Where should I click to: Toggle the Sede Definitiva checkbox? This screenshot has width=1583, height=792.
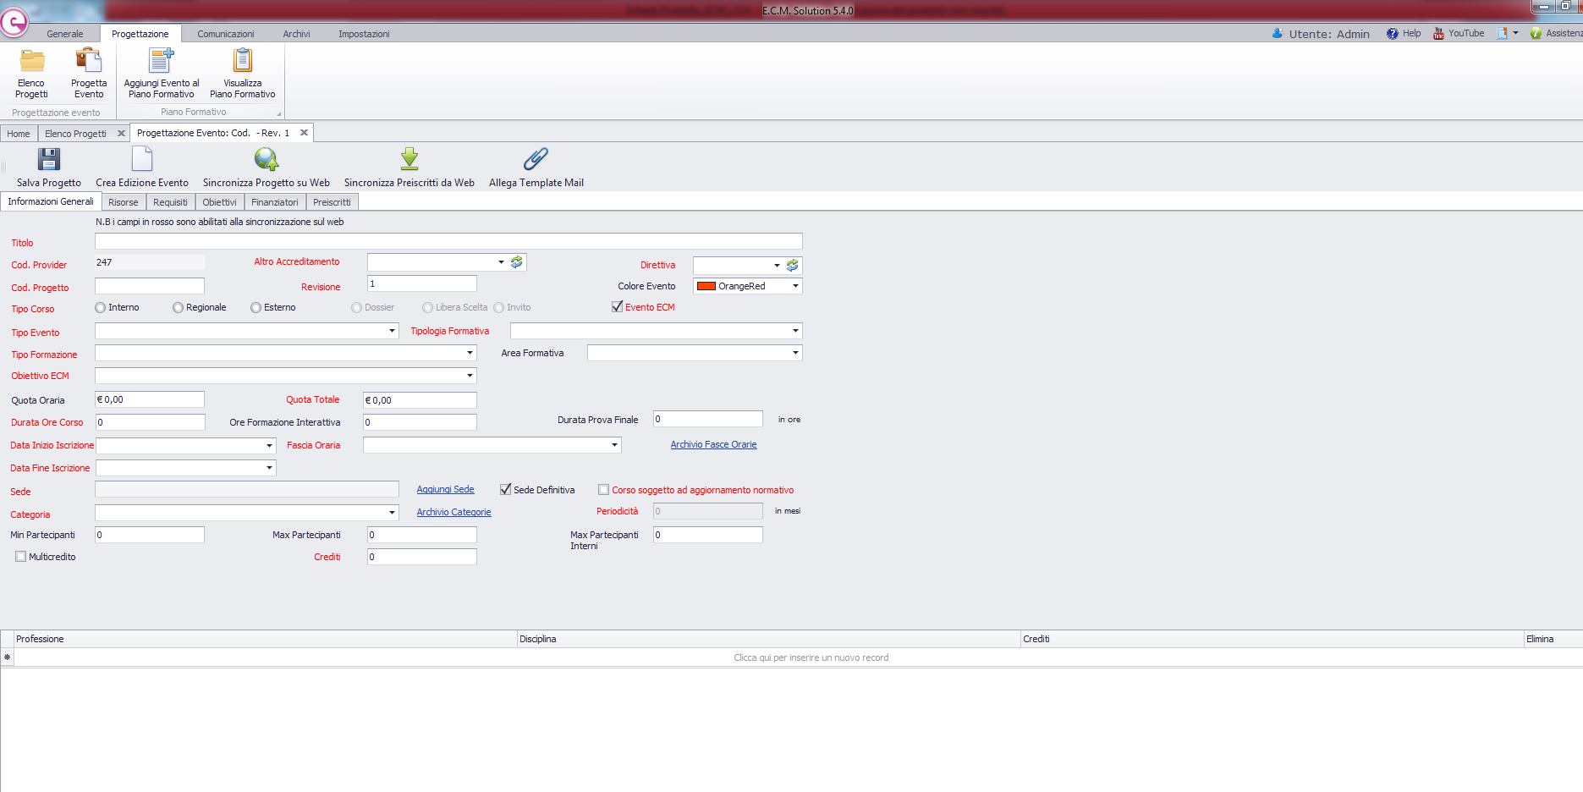coord(505,490)
